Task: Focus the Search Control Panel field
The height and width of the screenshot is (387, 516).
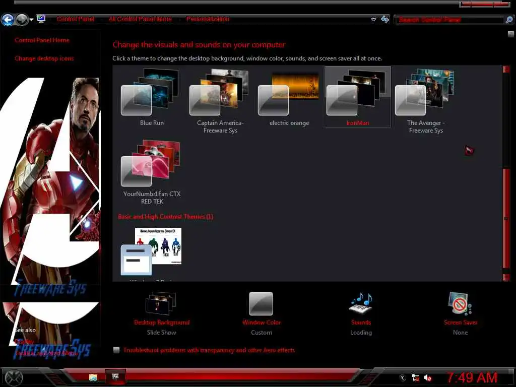Action: click(450, 20)
